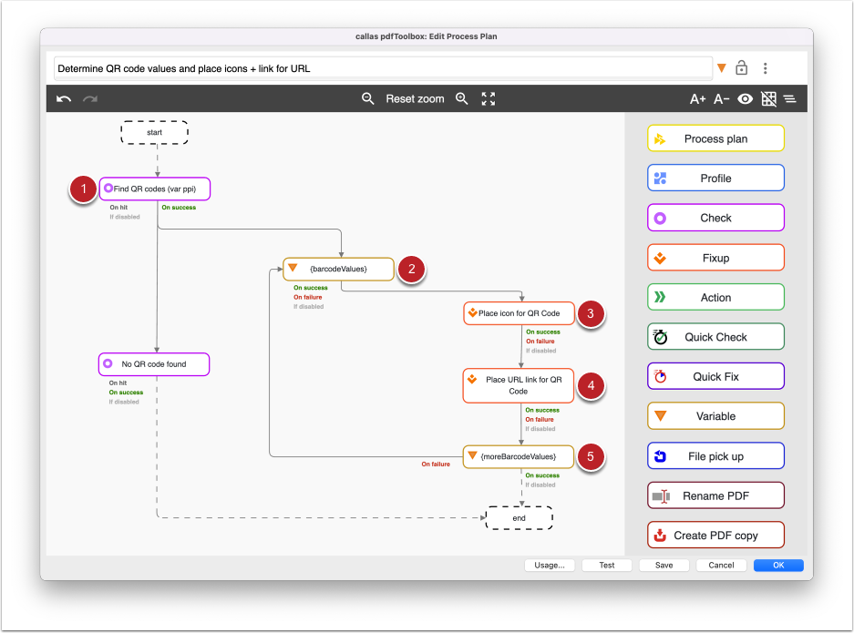Image resolution: width=854 pixels, height=633 pixels.
Task: Click On failure left of {moreBarcodeValues}
Action: pyautogui.click(x=436, y=465)
